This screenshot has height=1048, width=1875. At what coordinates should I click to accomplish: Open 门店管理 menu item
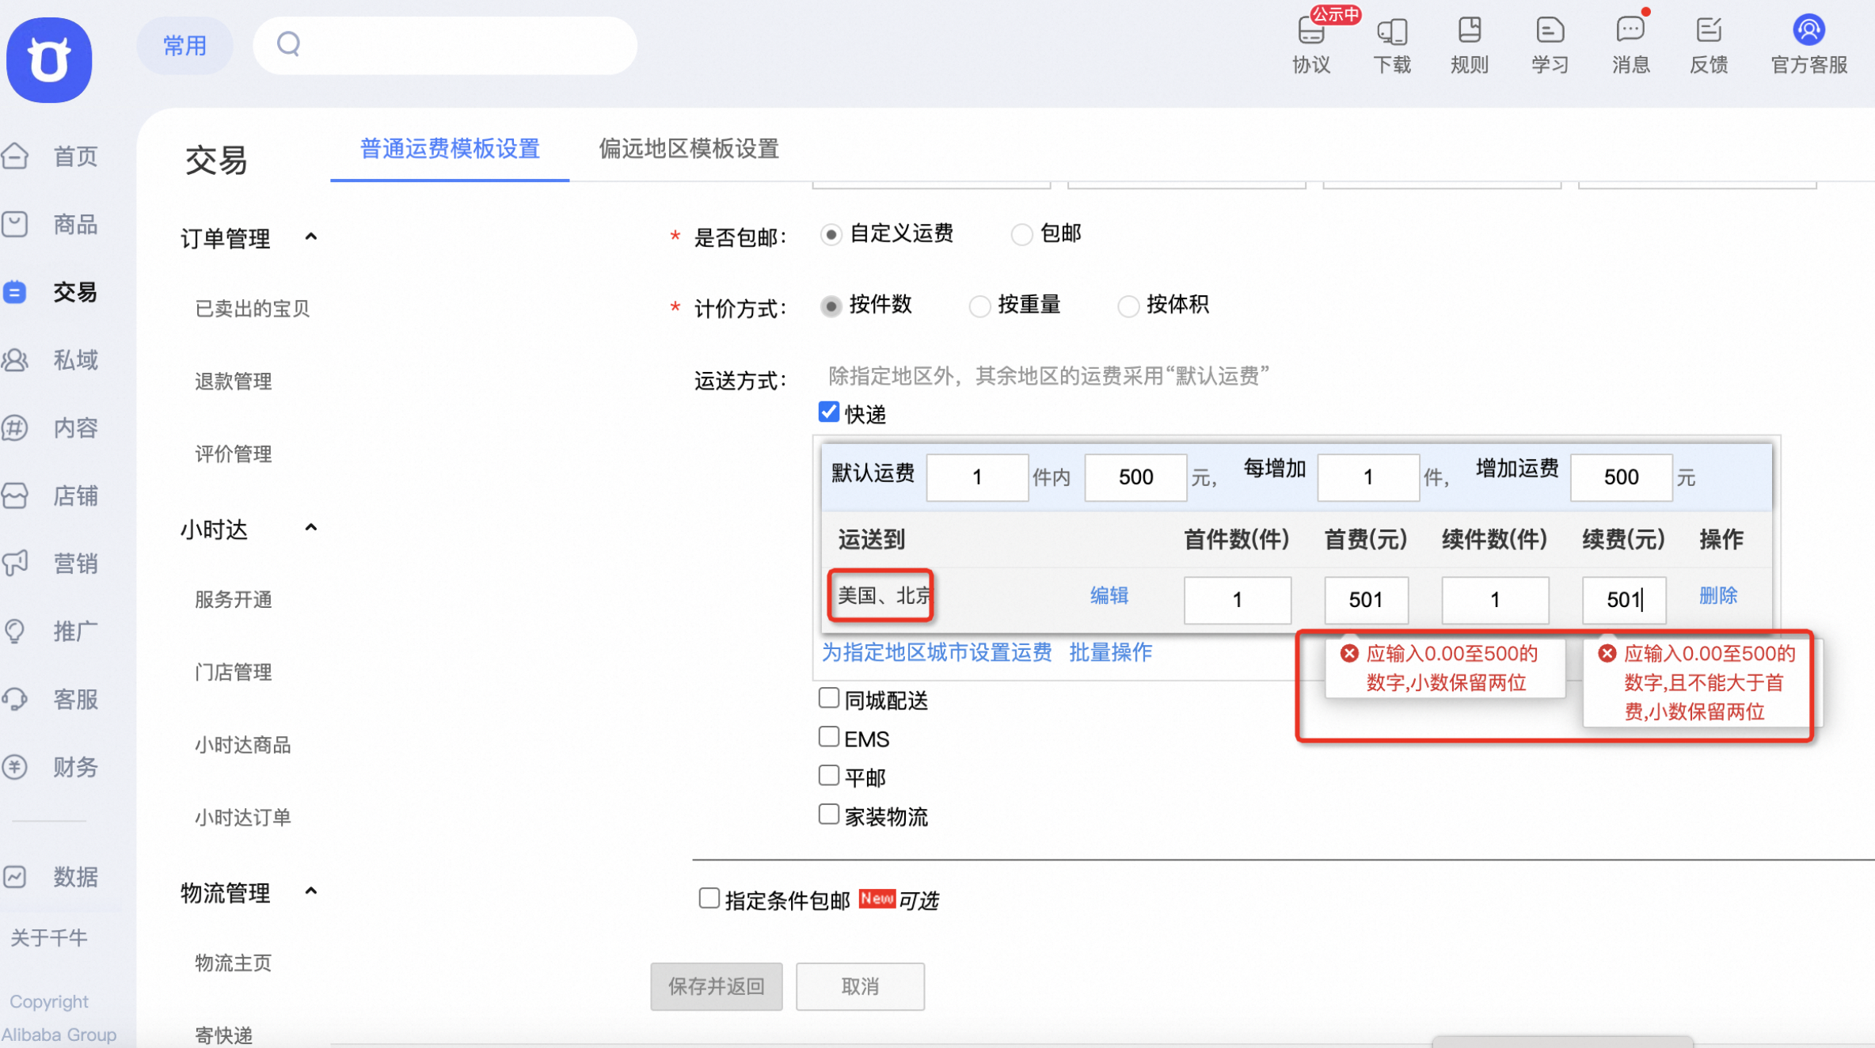point(234,673)
